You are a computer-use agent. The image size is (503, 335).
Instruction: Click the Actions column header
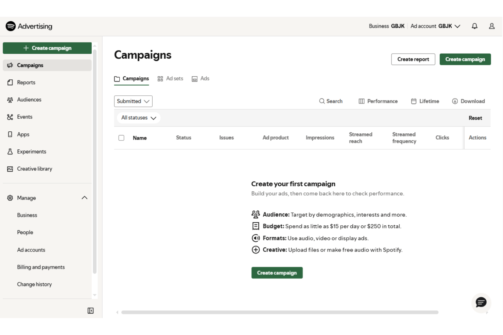tap(478, 138)
